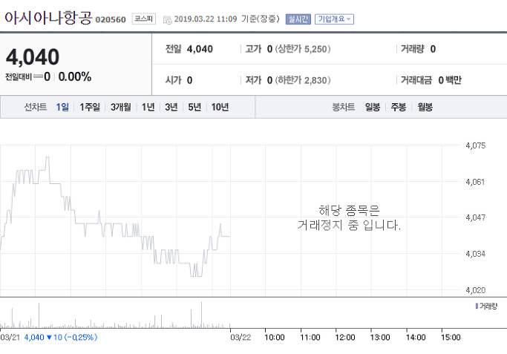Open the 월봉 monthly candle chart

(425, 107)
